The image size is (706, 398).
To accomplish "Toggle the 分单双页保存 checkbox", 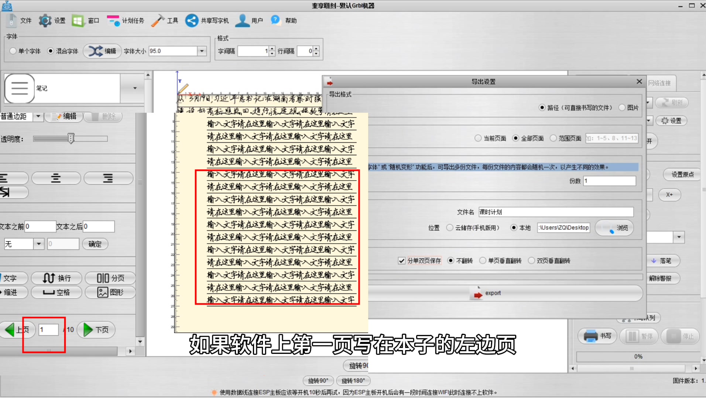I will pos(402,261).
